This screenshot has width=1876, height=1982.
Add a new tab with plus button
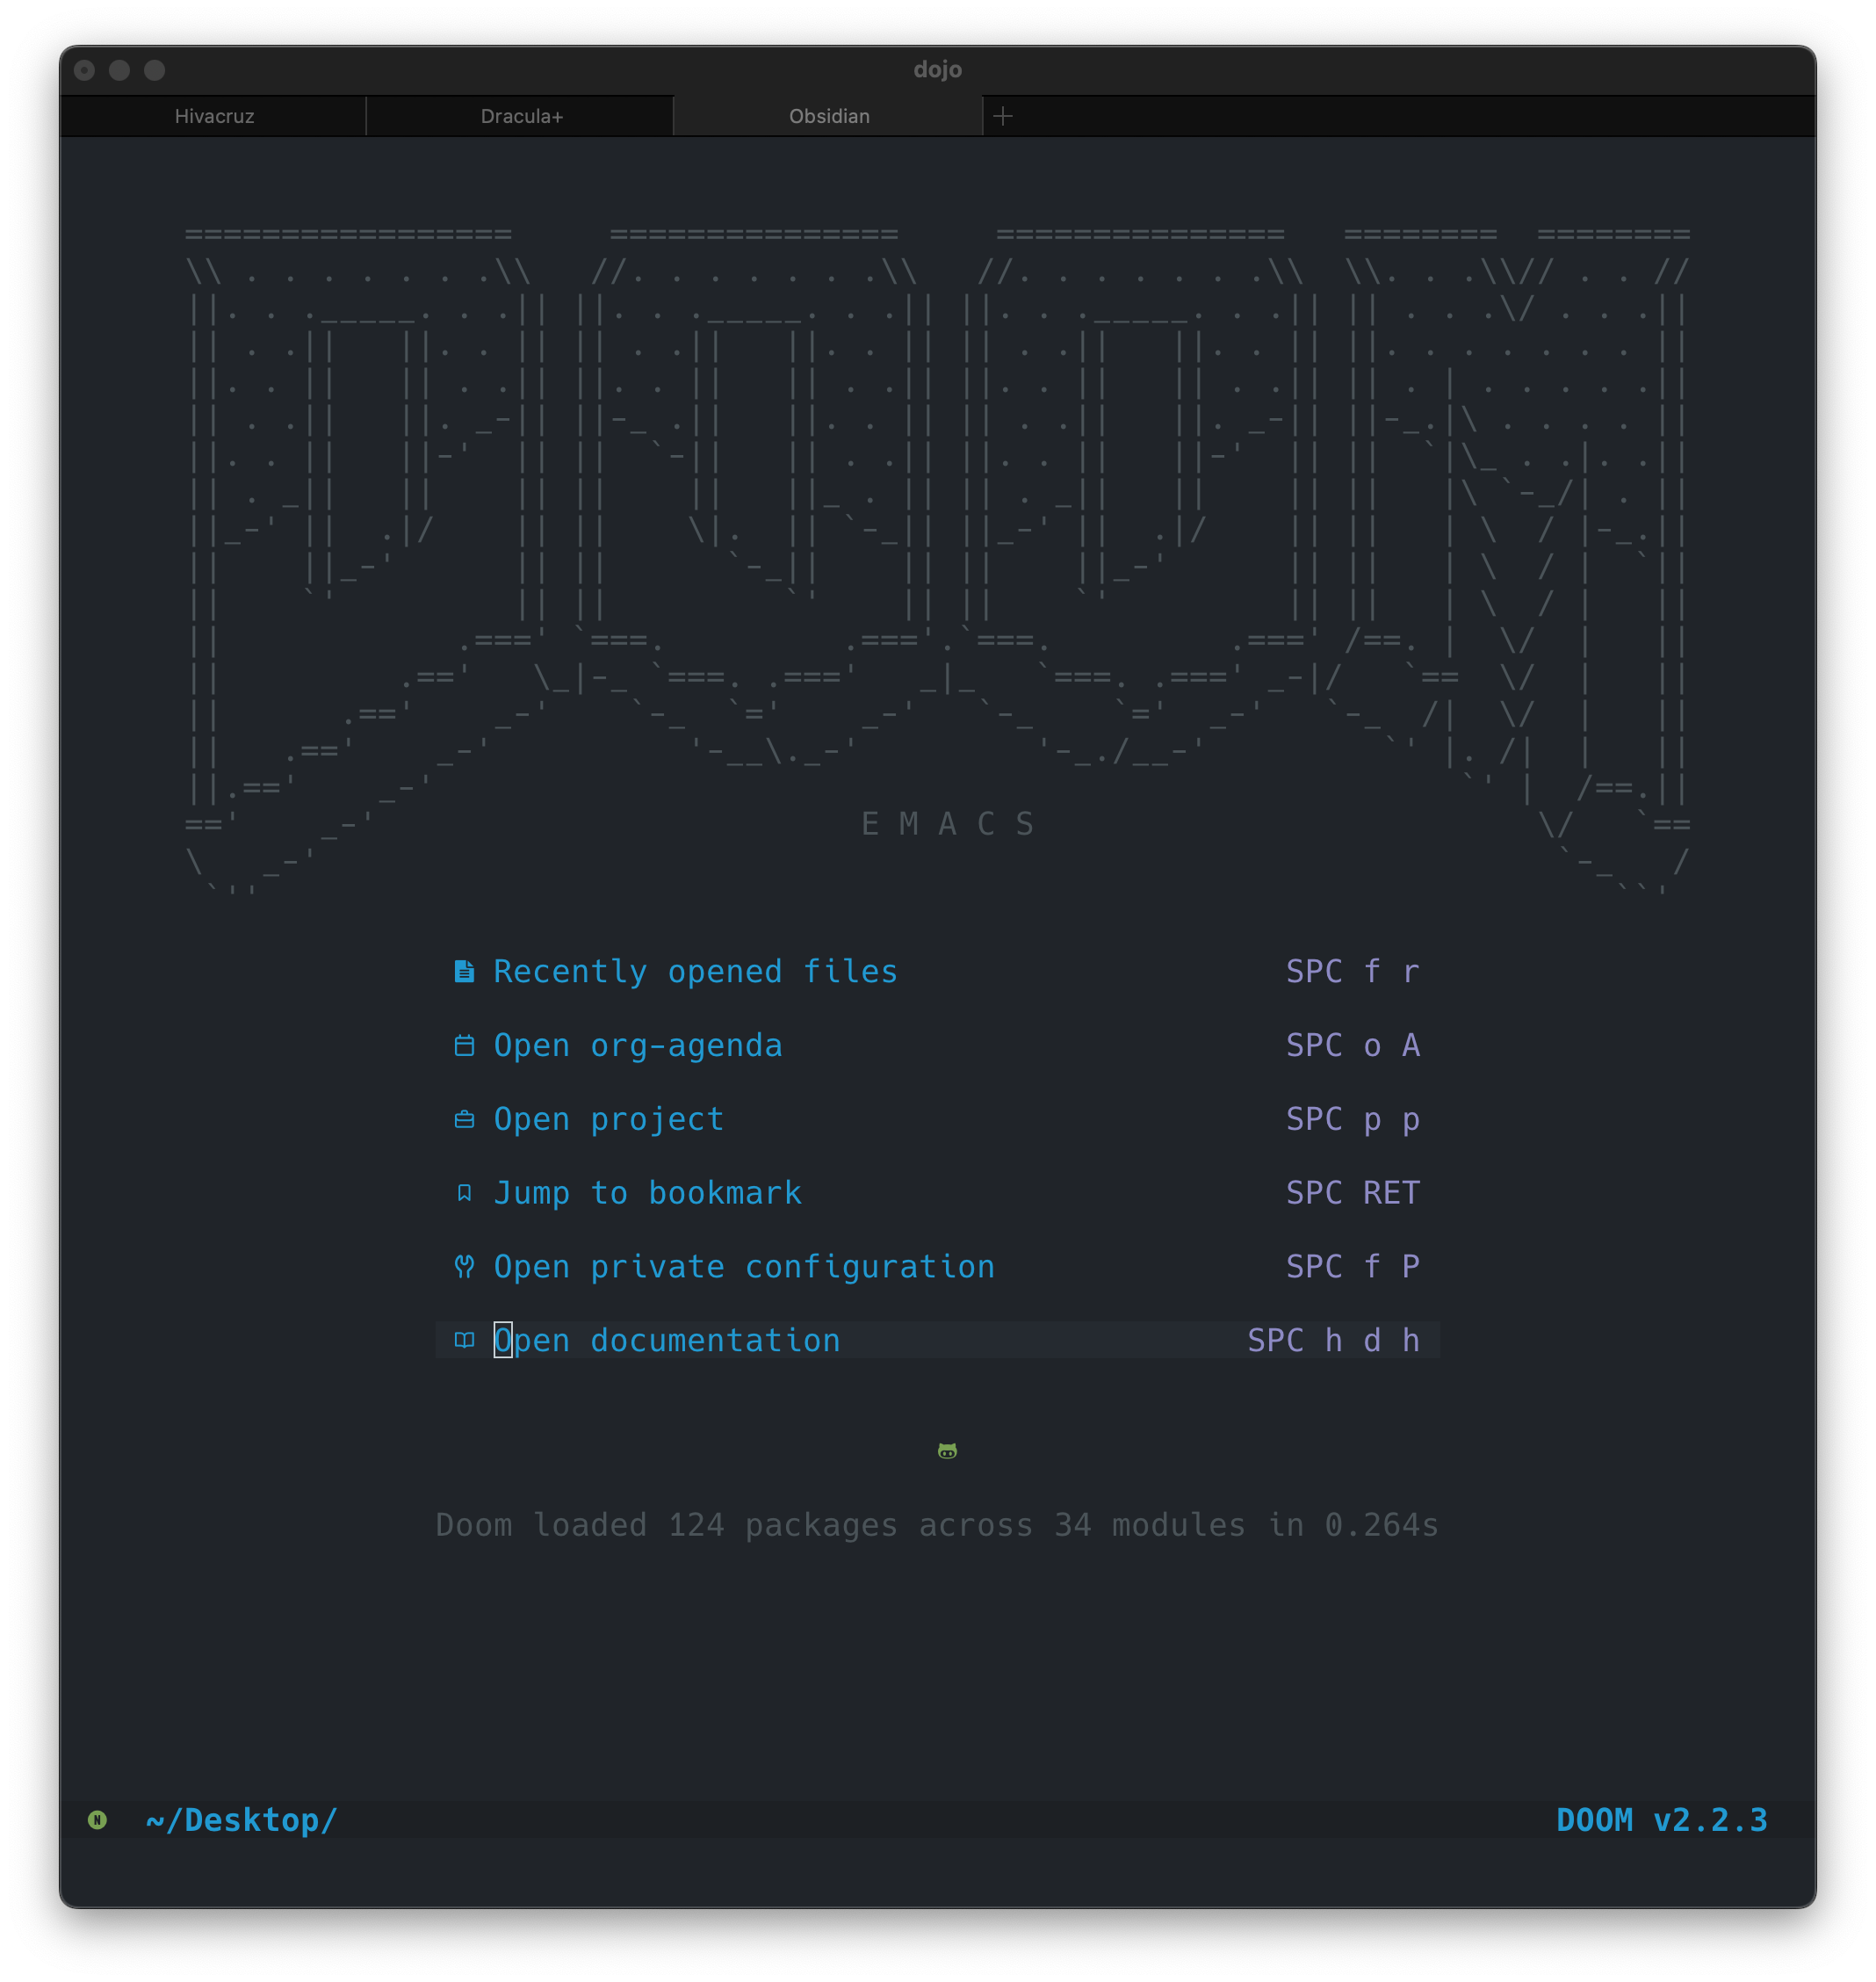(x=1003, y=116)
